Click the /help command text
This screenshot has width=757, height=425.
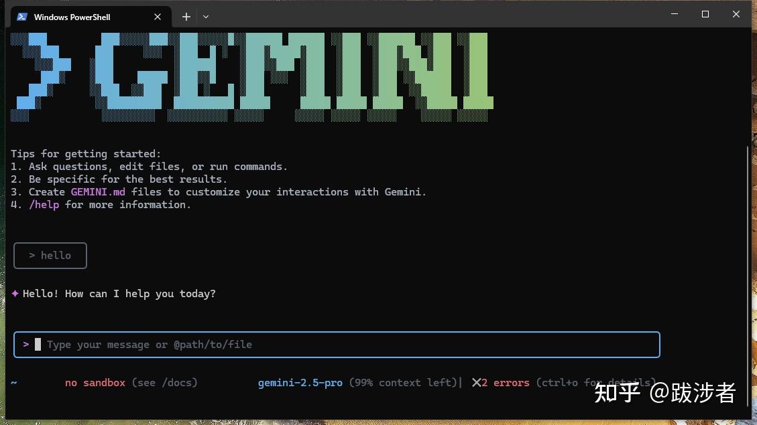[44, 204]
